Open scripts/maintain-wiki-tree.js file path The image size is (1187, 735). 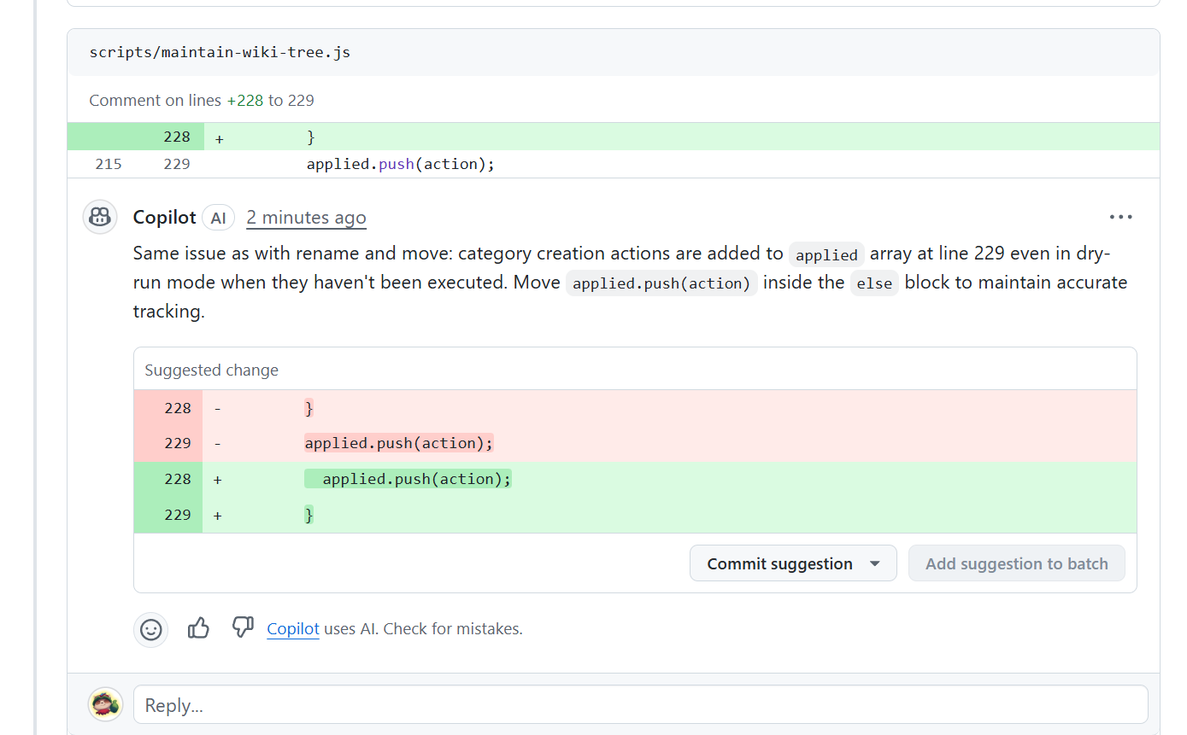pyautogui.click(x=220, y=52)
